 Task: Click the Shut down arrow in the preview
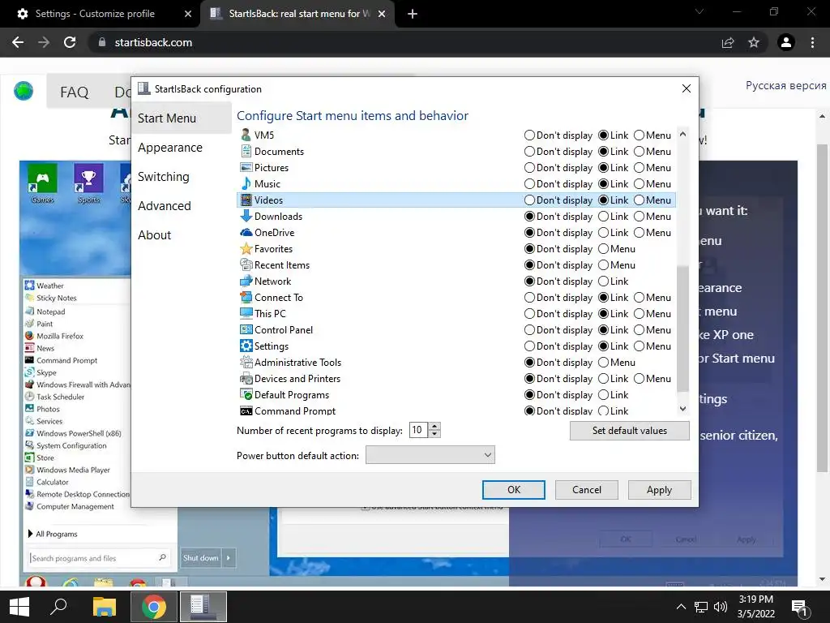point(229,558)
